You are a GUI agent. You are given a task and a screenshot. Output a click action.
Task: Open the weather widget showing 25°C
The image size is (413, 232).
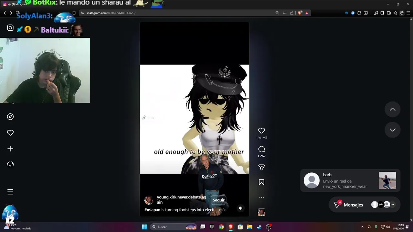pos(18,227)
